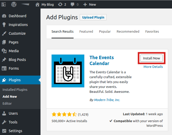Open the Forms menu item
This screenshot has width=172, height=135.
click(x=14, y=68)
